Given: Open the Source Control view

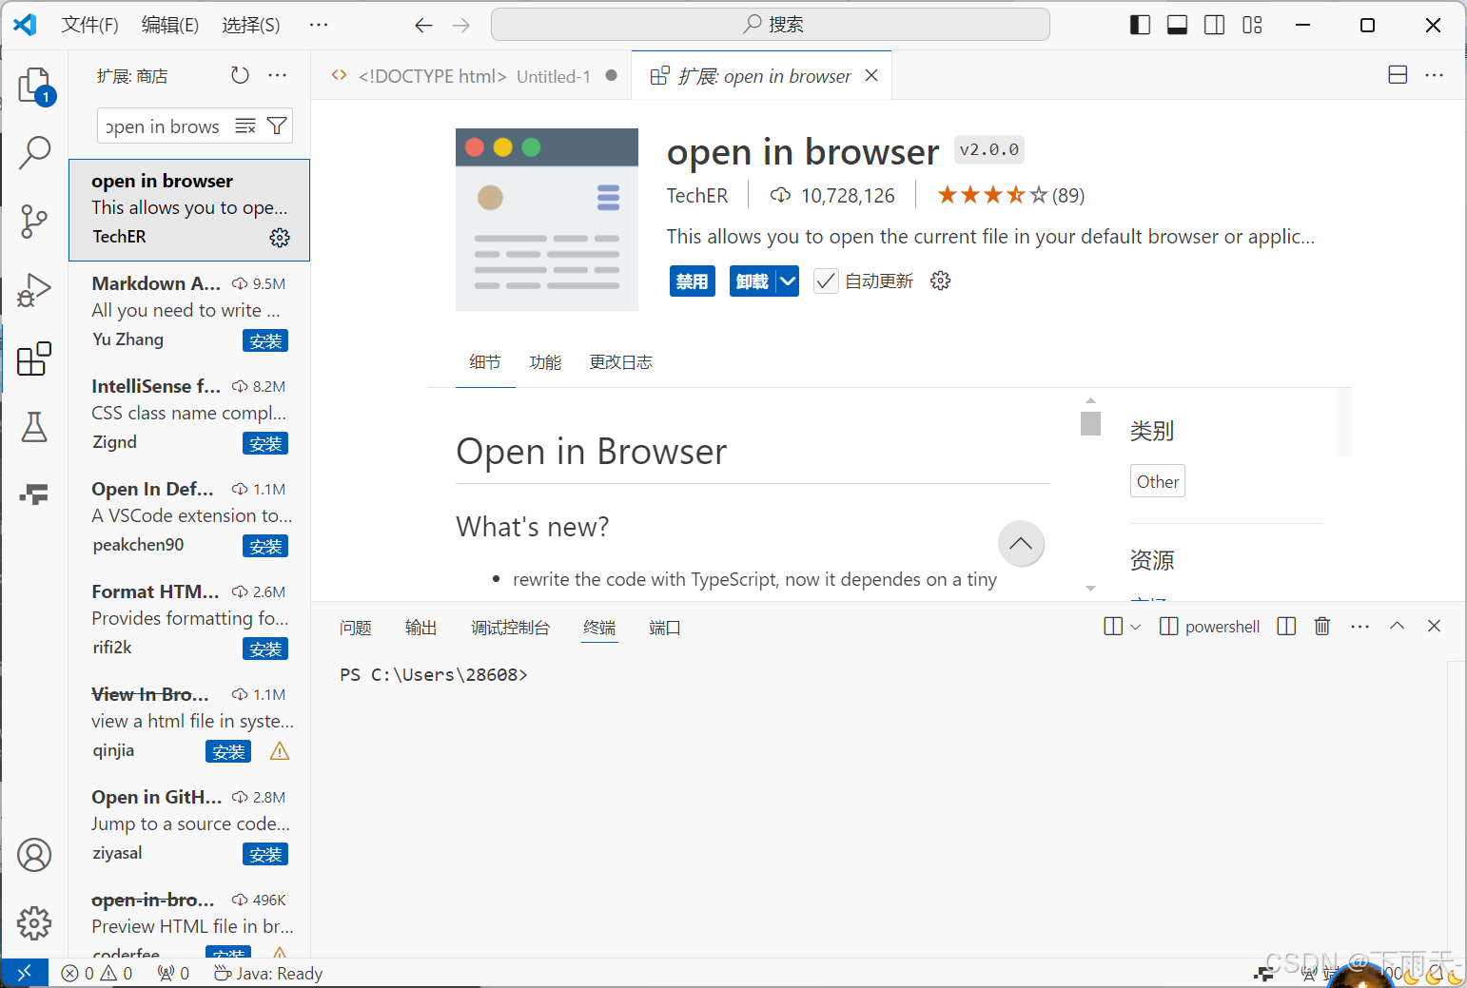Looking at the screenshot, I should coord(35,222).
